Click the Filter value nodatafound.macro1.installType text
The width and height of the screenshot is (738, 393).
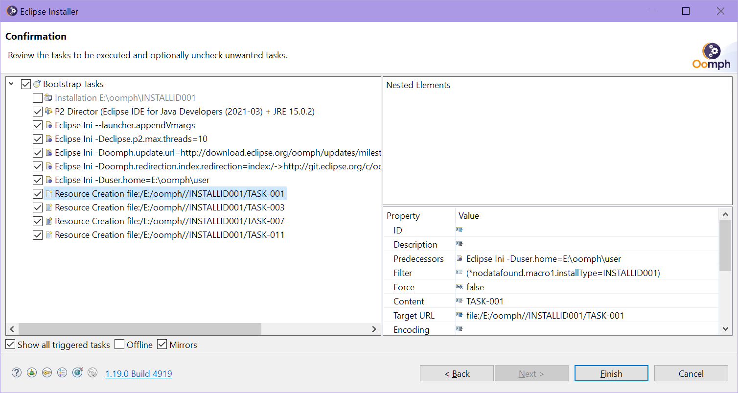coord(563,273)
